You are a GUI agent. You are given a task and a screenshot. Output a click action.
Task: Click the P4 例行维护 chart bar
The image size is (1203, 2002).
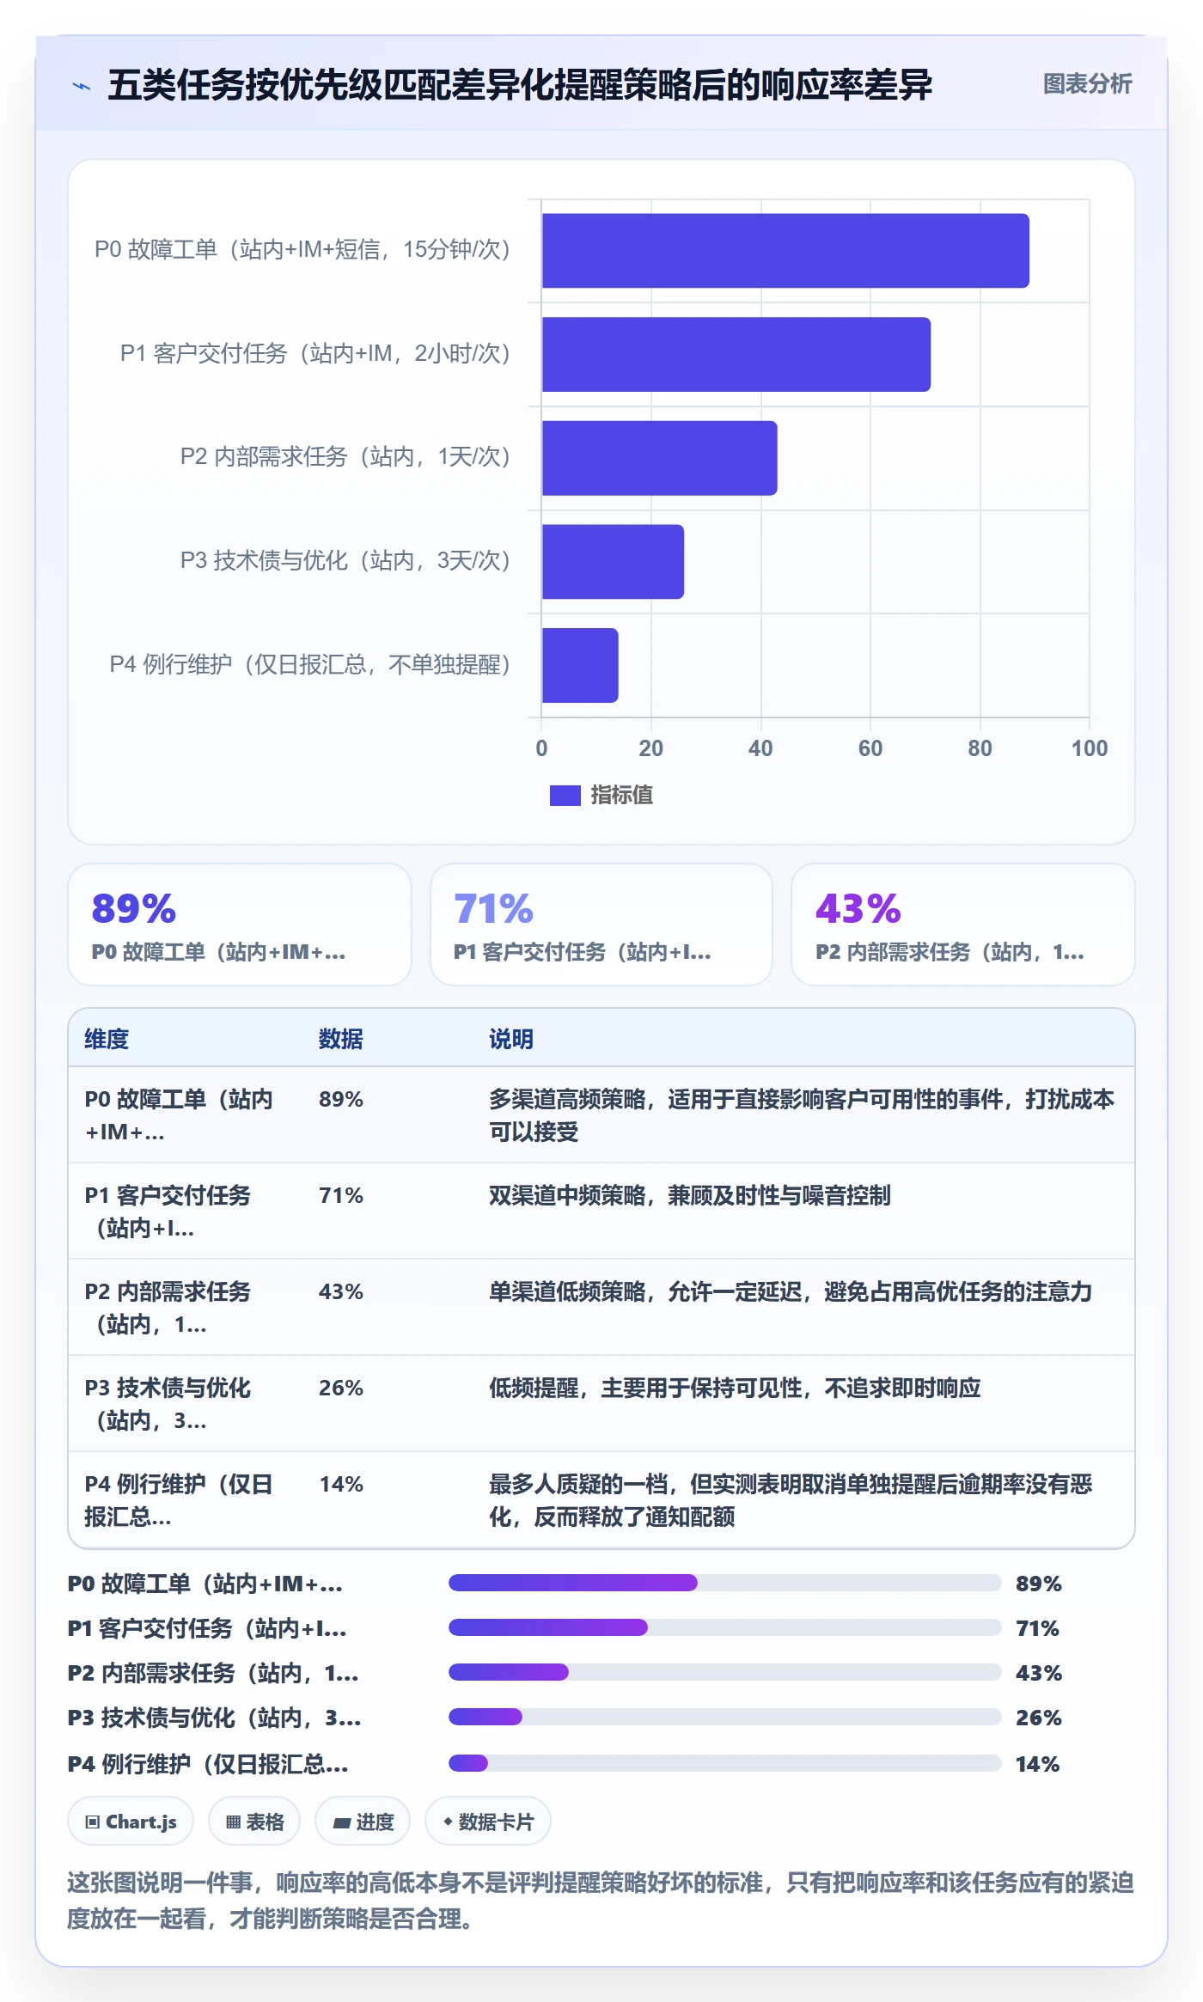tap(580, 665)
